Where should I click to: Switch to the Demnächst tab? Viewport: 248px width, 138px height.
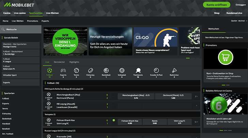pyautogui.click(x=59, y=62)
